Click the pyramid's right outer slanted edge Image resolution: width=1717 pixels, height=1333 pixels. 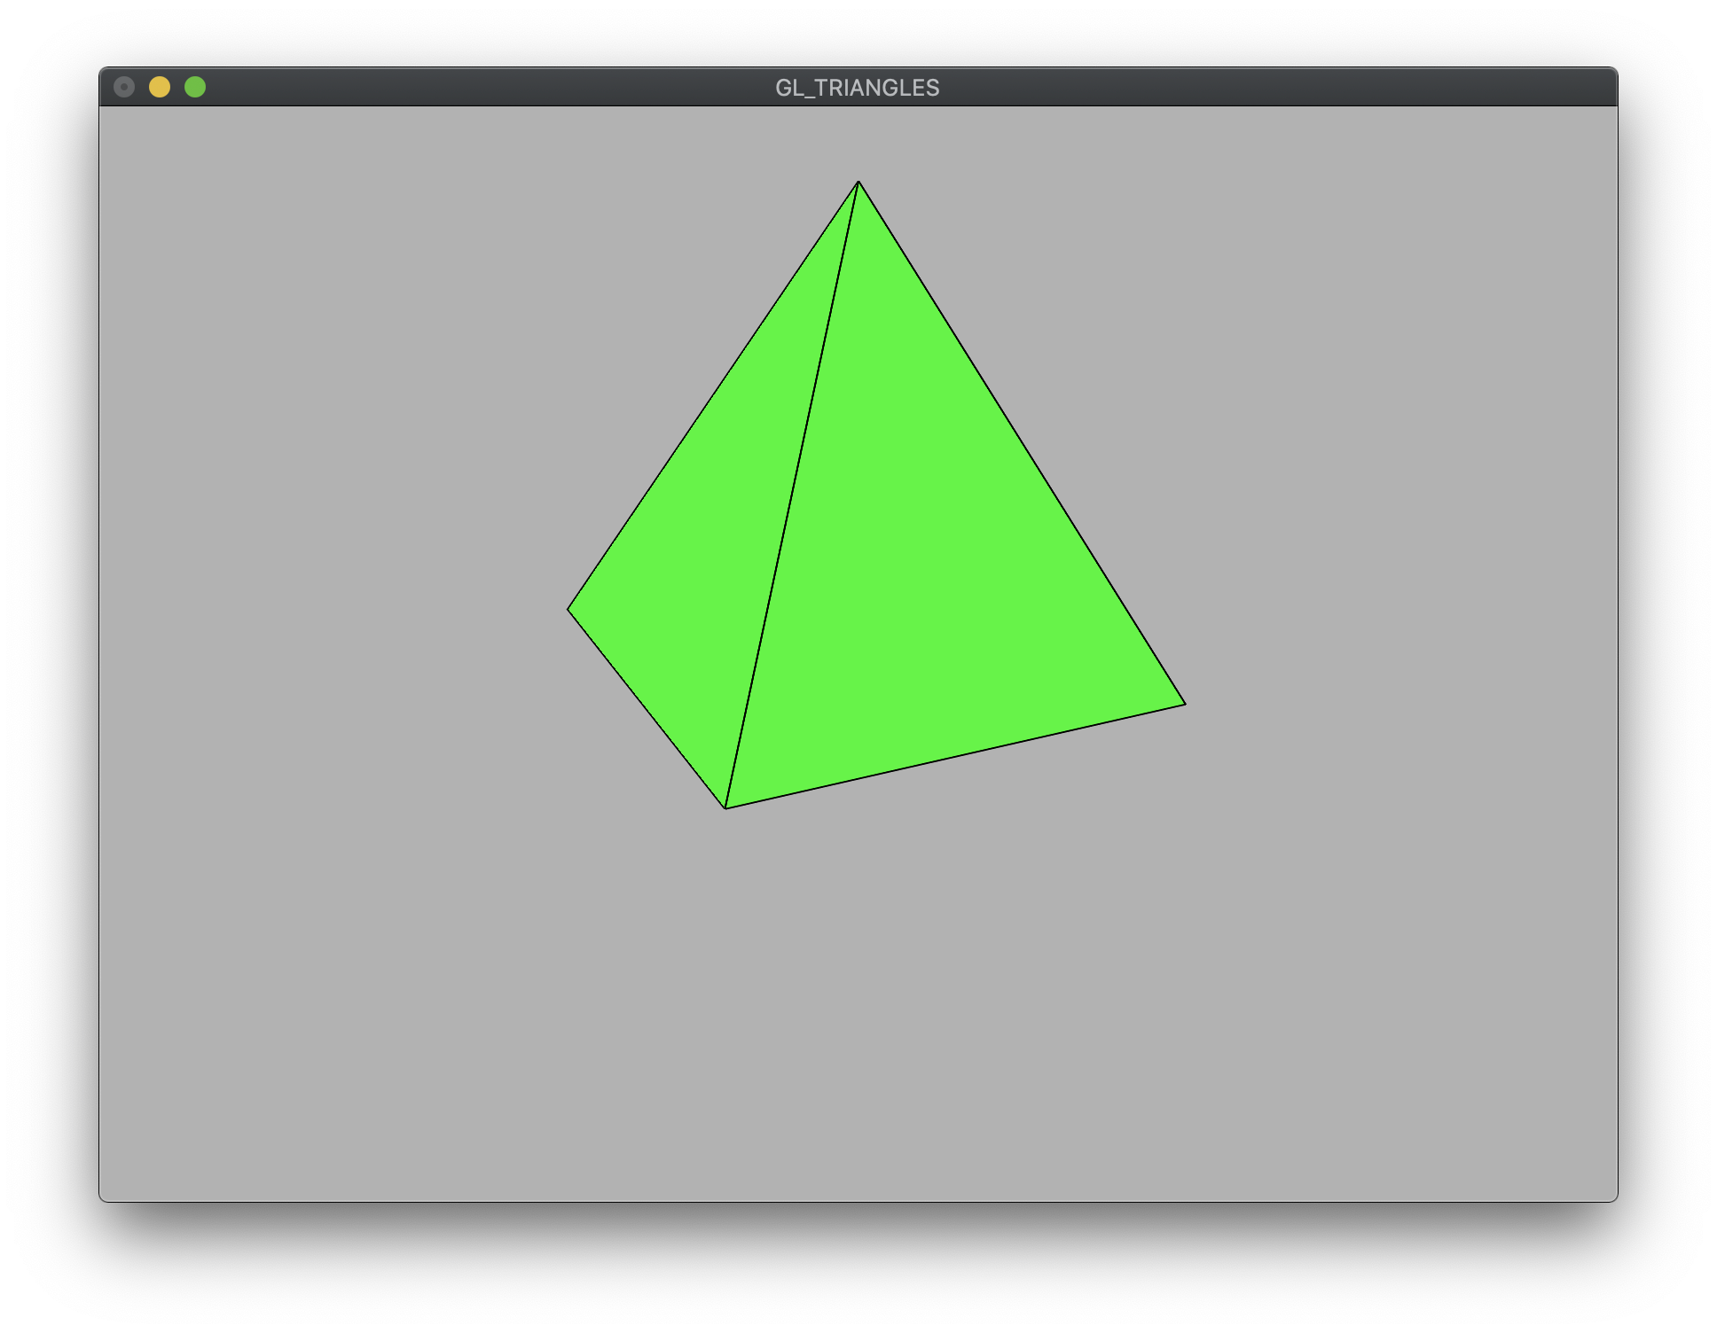click(1022, 443)
